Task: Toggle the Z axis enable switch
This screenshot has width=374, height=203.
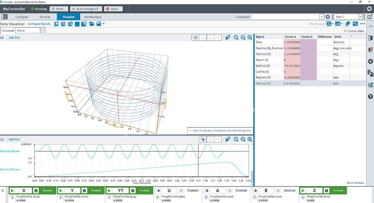Action: [303, 190]
